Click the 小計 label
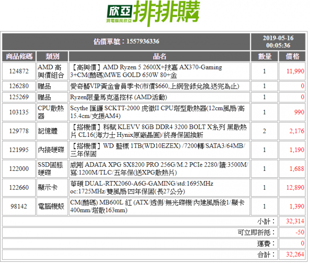310x263 pixels. click(x=266, y=221)
